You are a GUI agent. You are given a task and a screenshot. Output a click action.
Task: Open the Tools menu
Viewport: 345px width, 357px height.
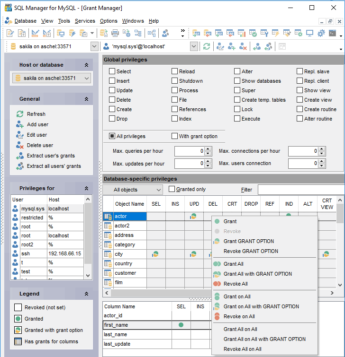coord(64,21)
